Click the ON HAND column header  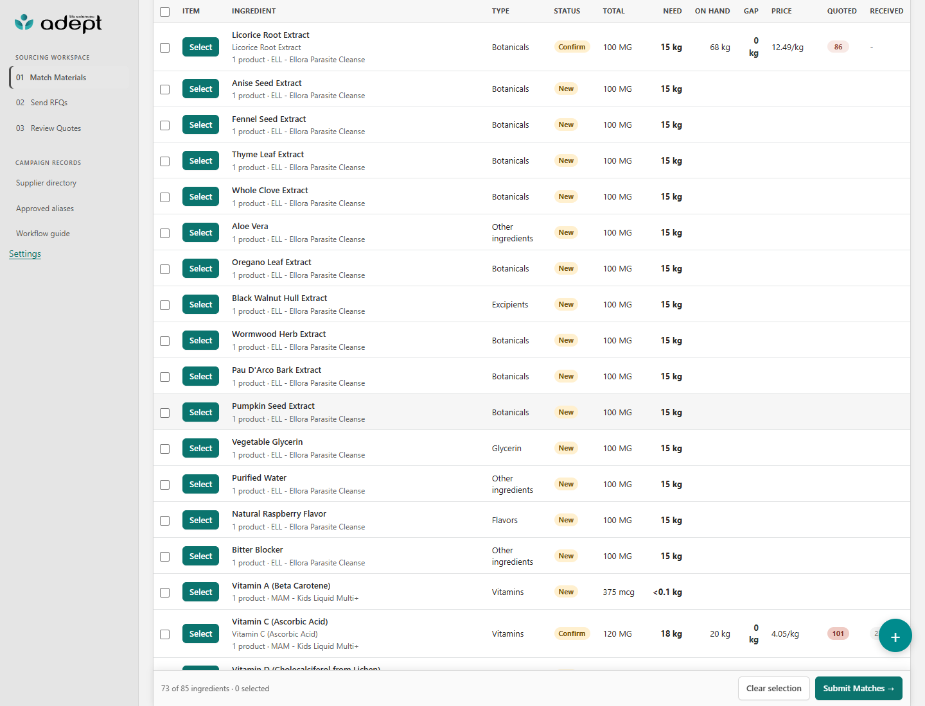point(712,11)
